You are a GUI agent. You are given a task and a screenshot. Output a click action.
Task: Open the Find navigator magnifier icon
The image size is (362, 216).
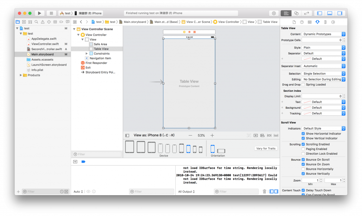36,22
